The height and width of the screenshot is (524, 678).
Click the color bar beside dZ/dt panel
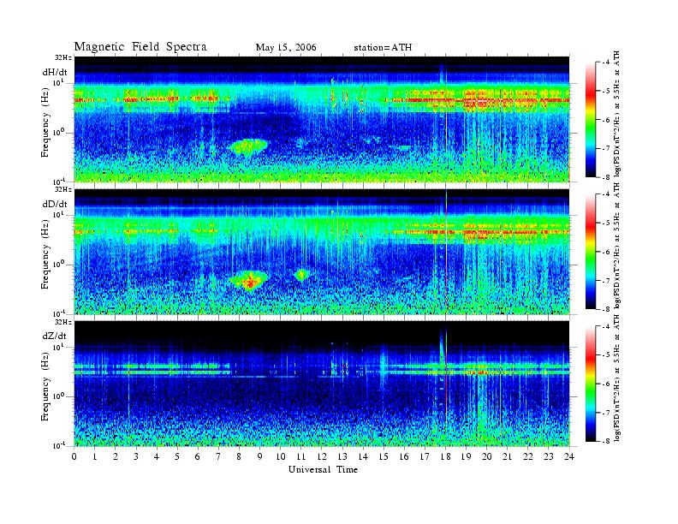click(x=590, y=384)
